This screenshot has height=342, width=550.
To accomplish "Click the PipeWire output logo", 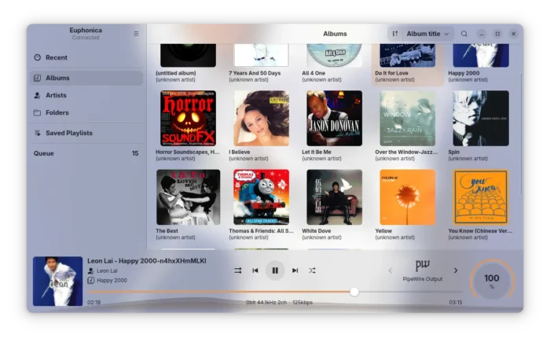I will [423, 266].
